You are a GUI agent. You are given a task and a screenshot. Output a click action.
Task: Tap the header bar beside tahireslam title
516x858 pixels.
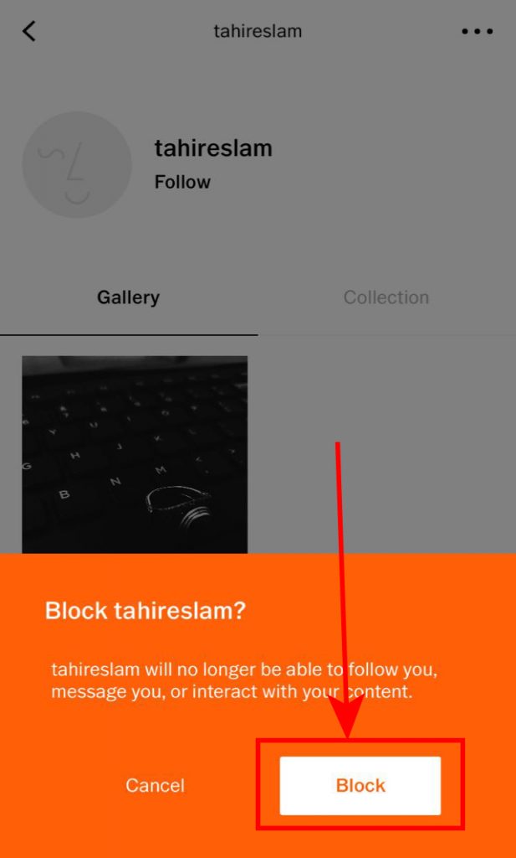(x=382, y=31)
